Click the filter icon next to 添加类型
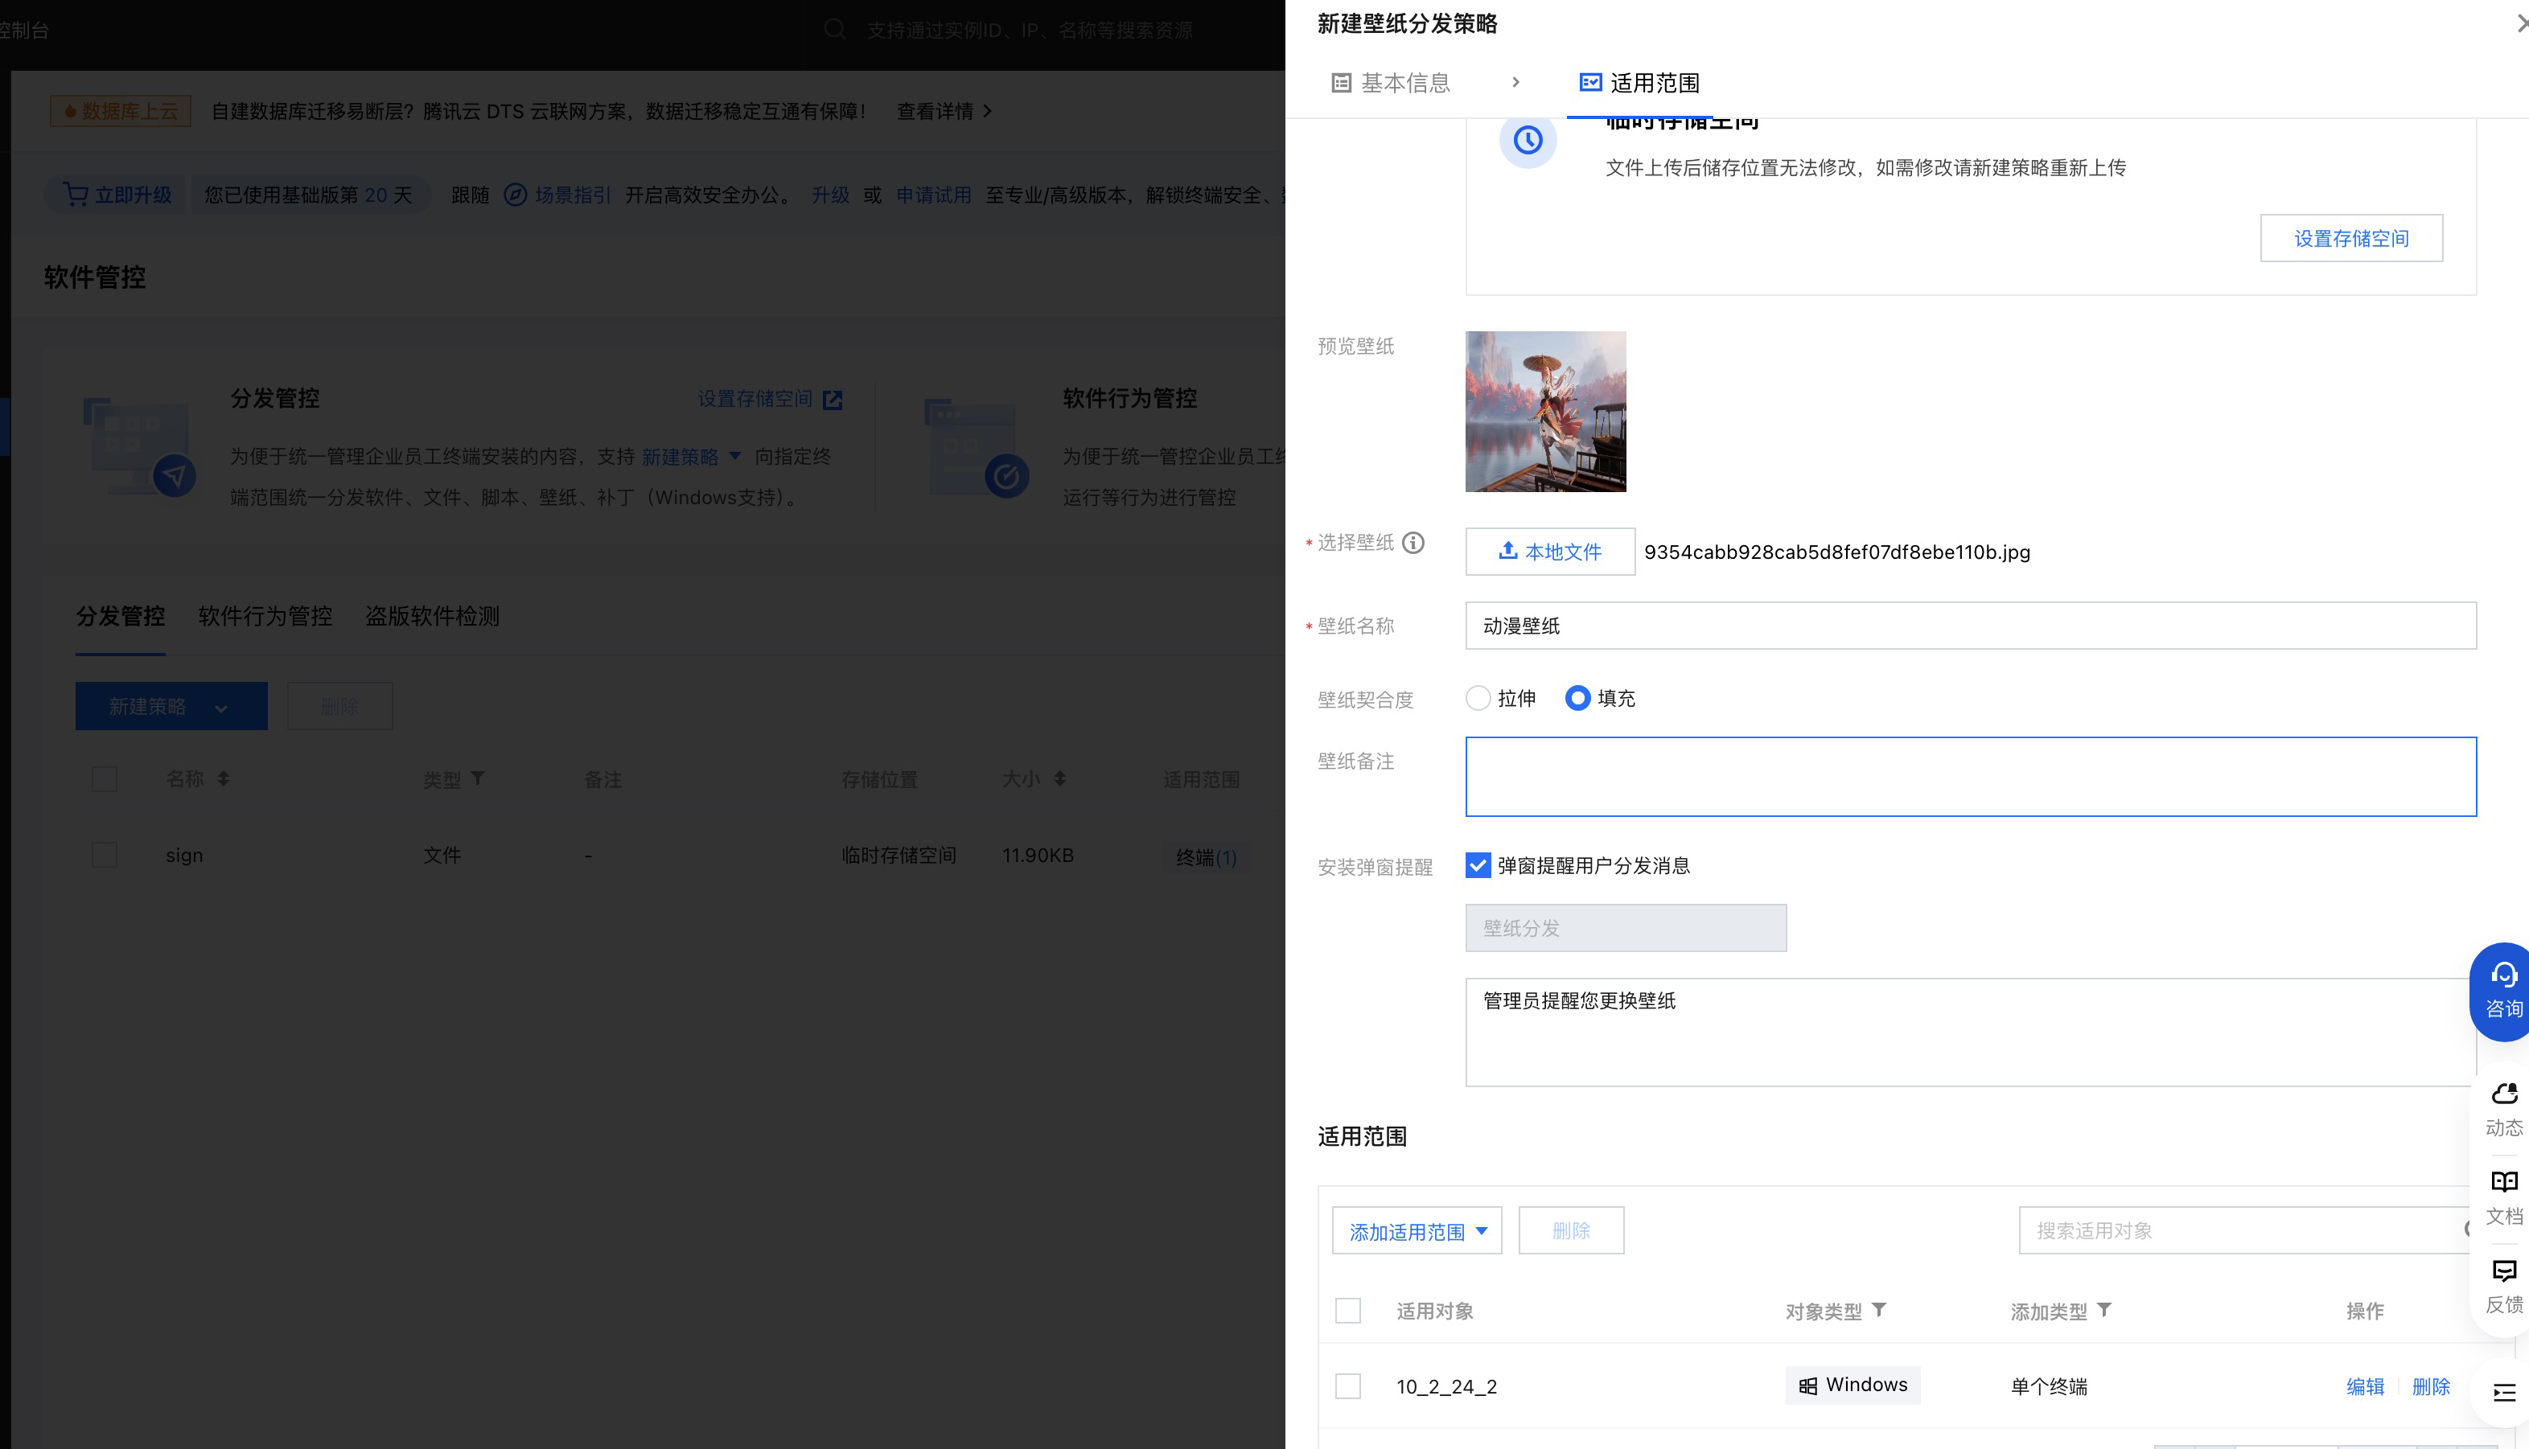The image size is (2529, 1449). pyautogui.click(x=2104, y=1310)
